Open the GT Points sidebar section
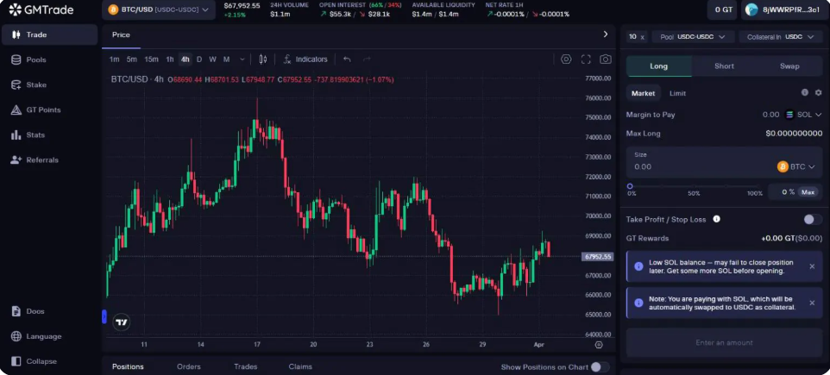Screen dimensions: 830x375 click(50, 110)
